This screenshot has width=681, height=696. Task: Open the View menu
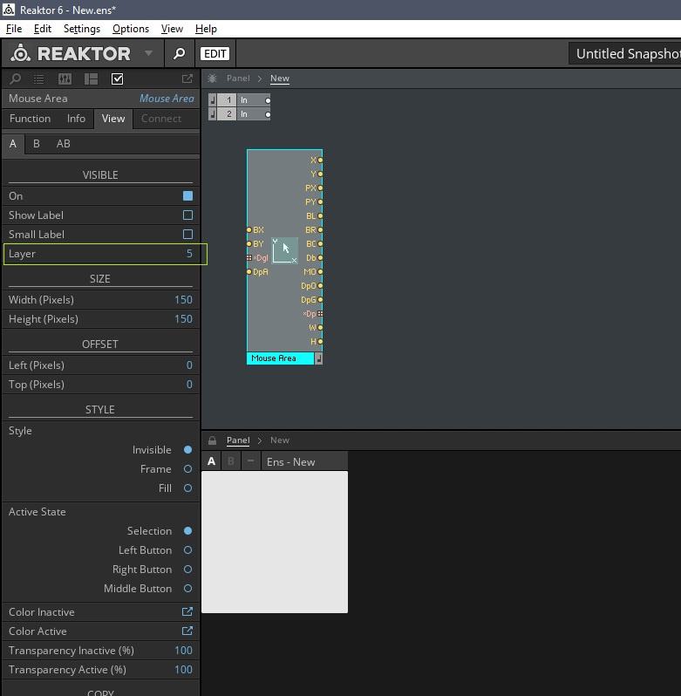[x=172, y=29]
